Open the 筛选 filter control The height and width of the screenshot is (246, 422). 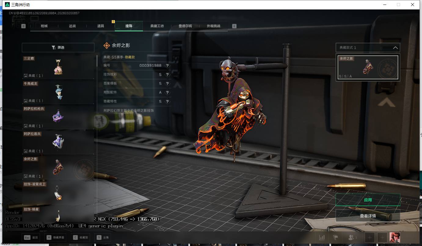[x=58, y=48]
